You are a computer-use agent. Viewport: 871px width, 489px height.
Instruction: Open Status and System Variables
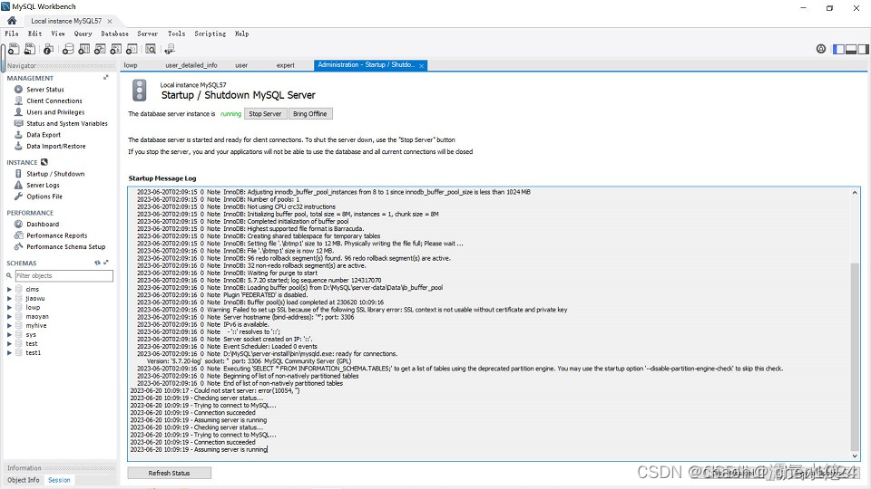pyautogui.click(x=66, y=124)
